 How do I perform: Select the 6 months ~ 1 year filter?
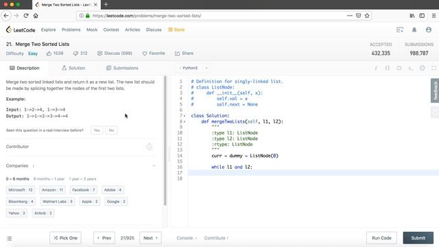pyautogui.click(x=49, y=179)
